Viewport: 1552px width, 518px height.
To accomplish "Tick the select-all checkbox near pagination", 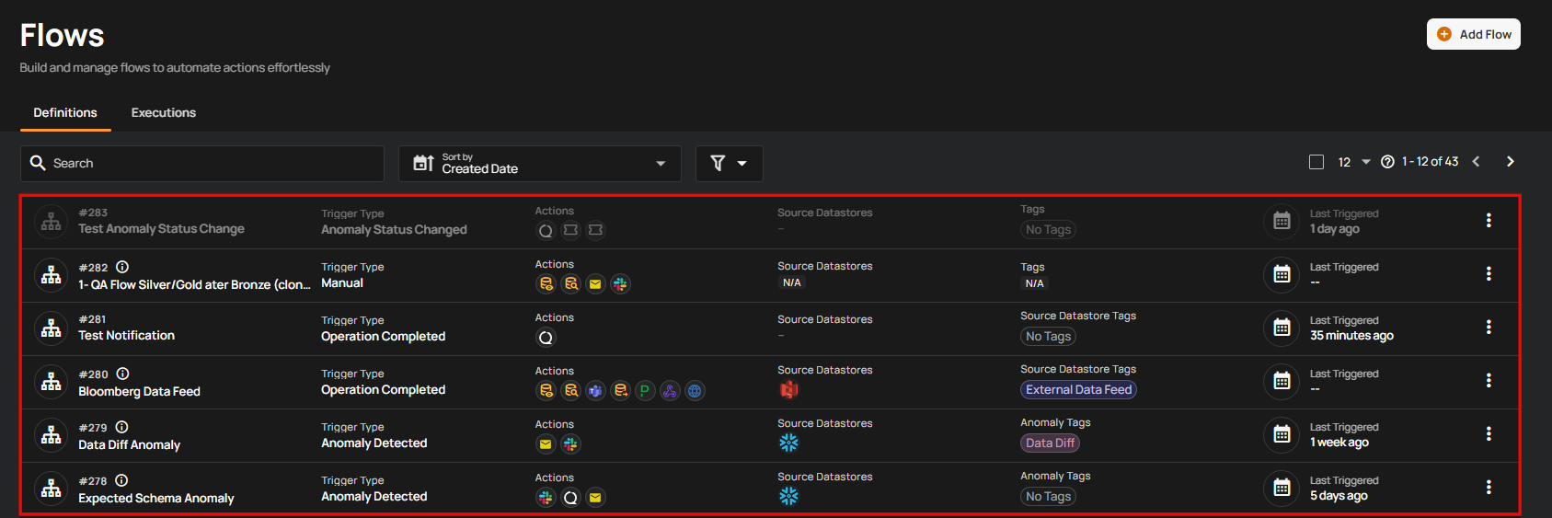I will 1316,162.
